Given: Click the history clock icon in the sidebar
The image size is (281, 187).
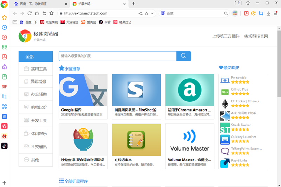Looking at the screenshot, I should click(4, 27).
